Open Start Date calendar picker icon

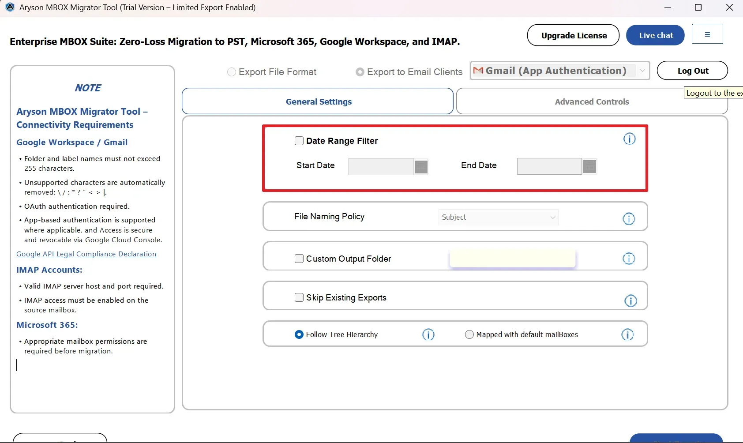click(421, 167)
